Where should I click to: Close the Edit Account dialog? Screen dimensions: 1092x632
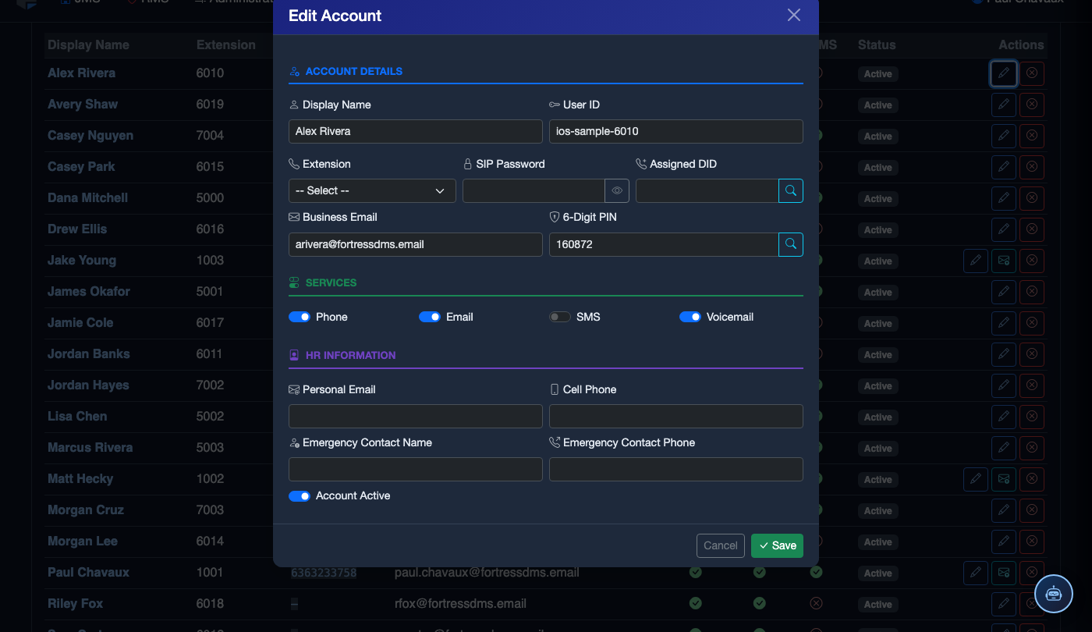pyautogui.click(x=794, y=15)
